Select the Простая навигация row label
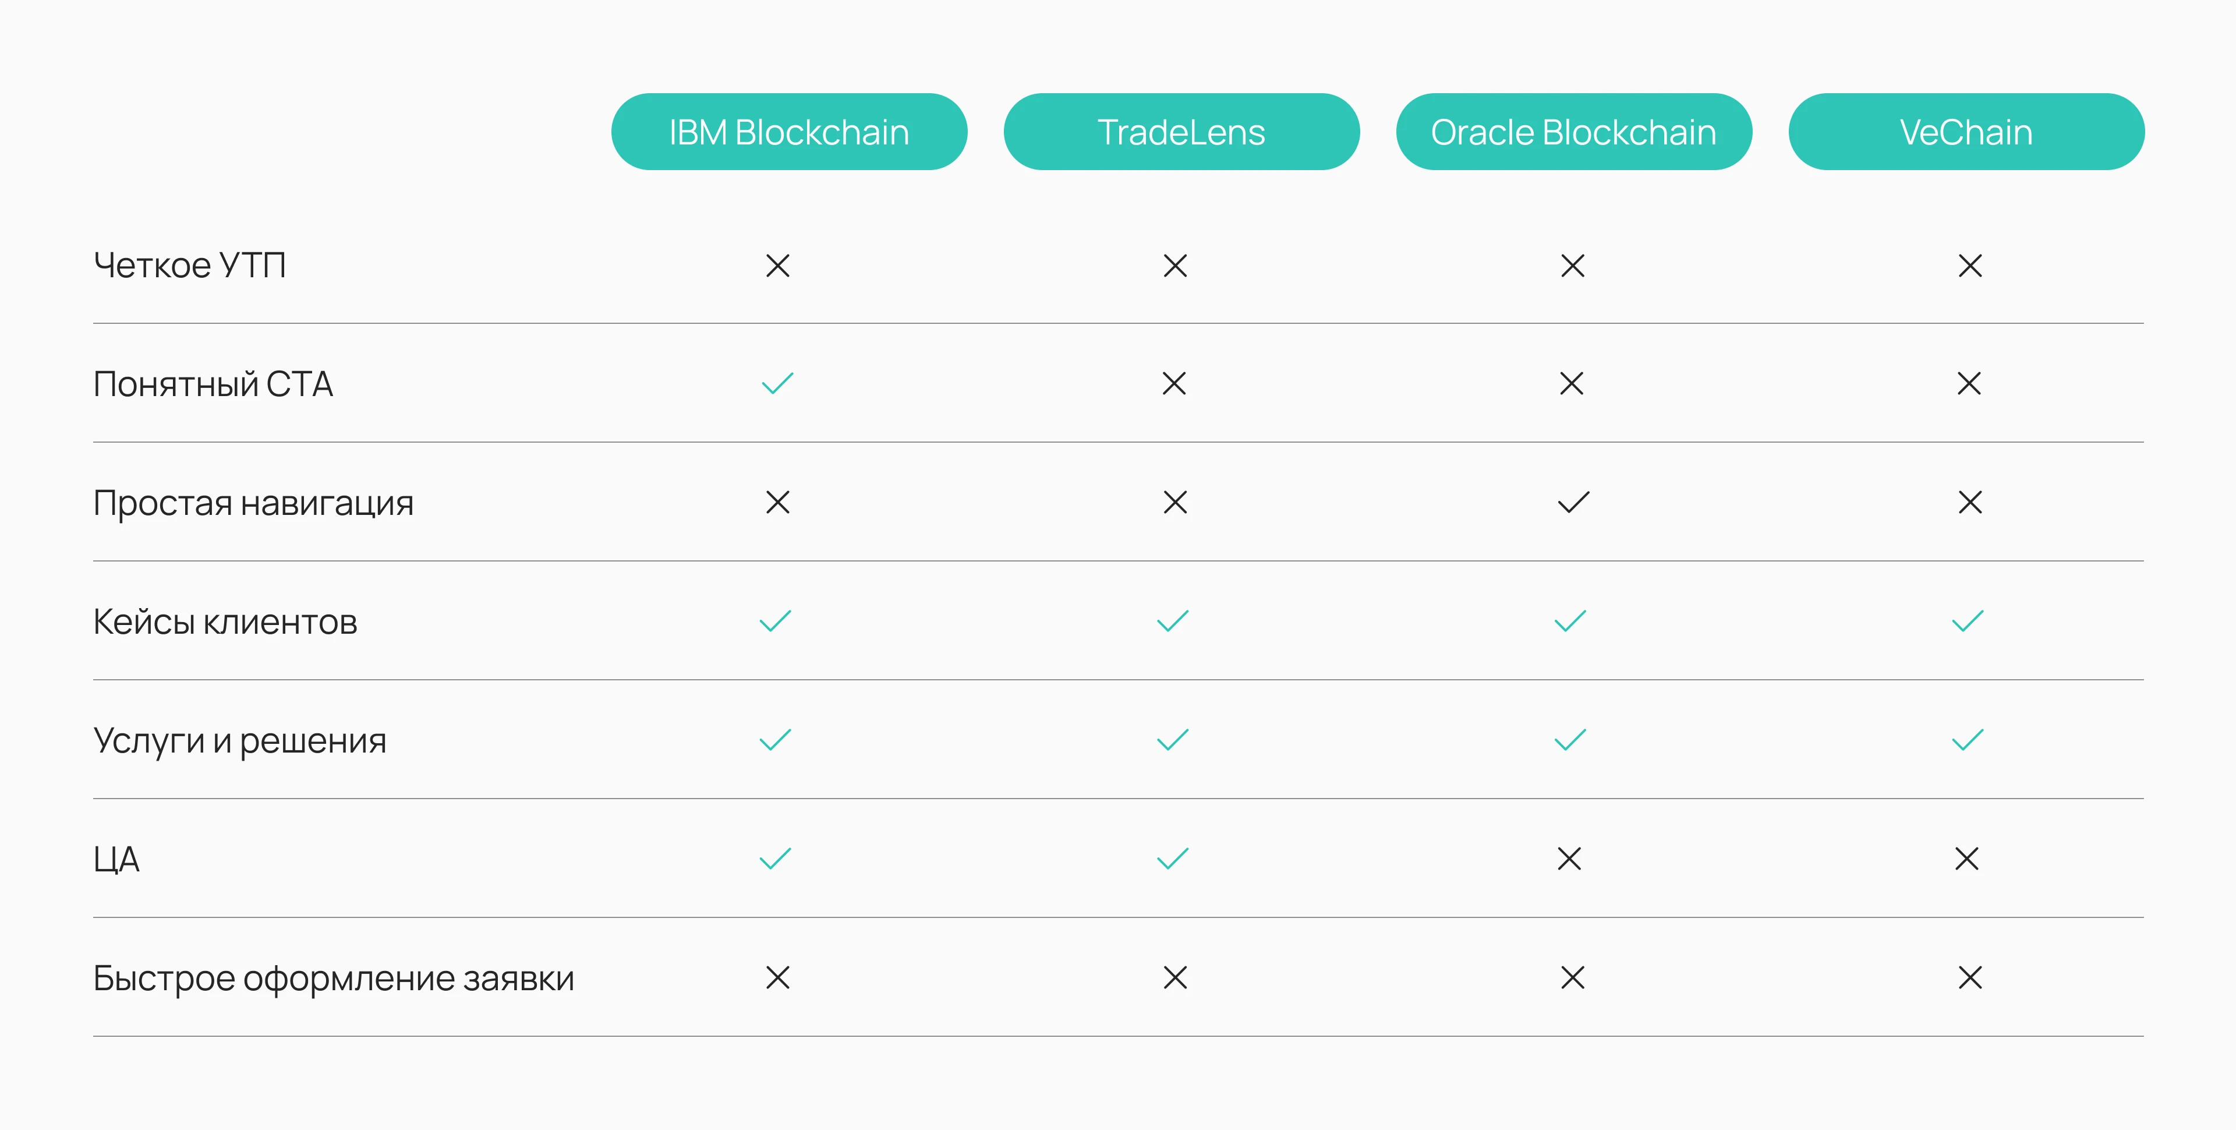This screenshot has width=2236, height=1130. coord(253,503)
